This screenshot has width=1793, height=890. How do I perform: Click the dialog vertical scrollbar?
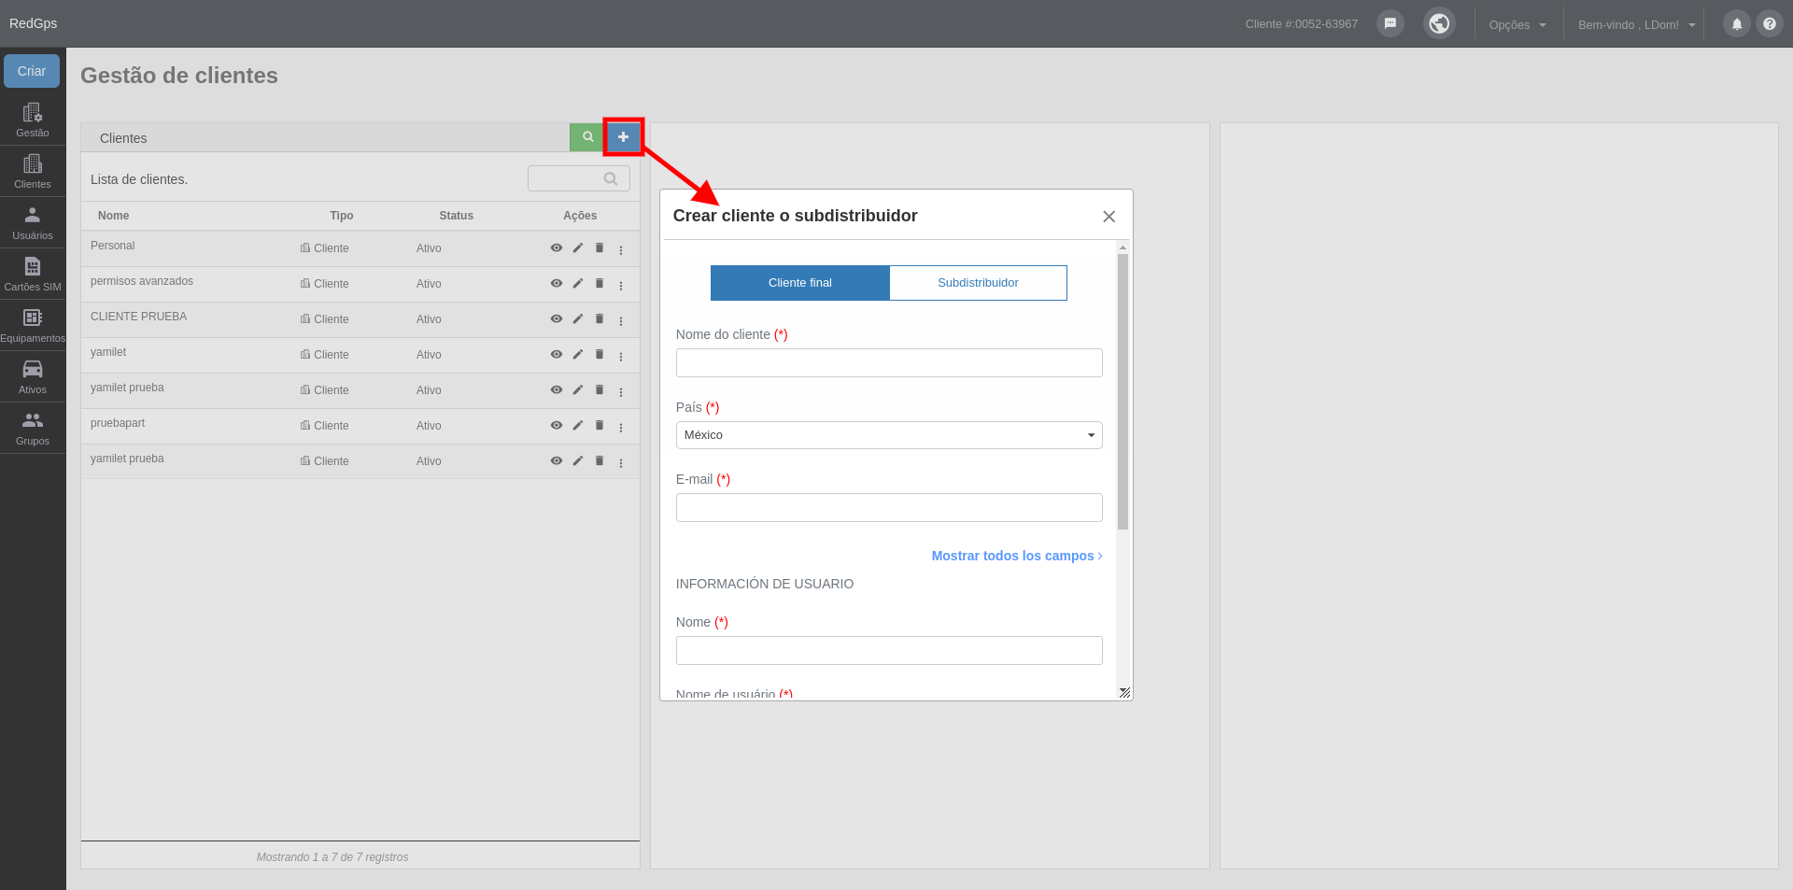(x=1122, y=391)
